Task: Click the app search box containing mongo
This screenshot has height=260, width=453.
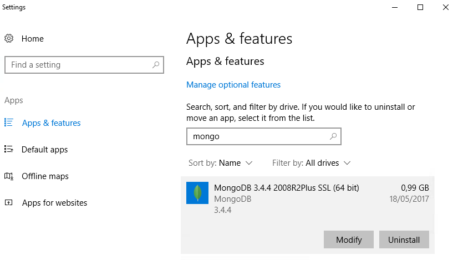Action: click(x=264, y=136)
